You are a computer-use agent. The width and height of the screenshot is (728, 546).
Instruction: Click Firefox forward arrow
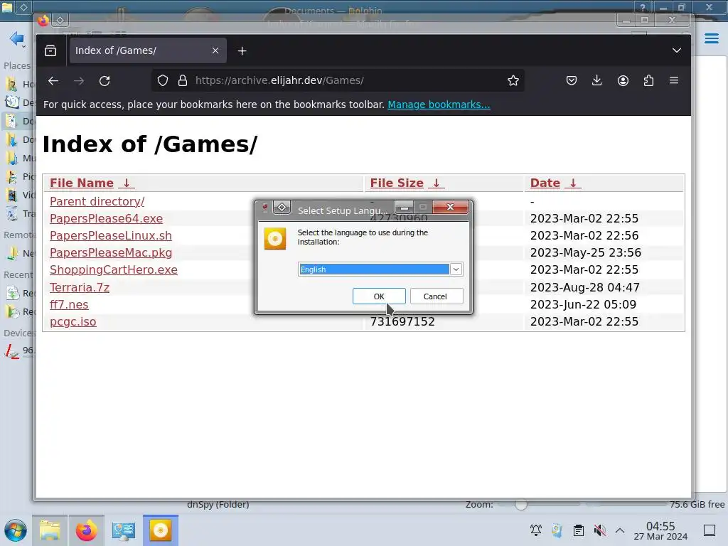(79, 81)
